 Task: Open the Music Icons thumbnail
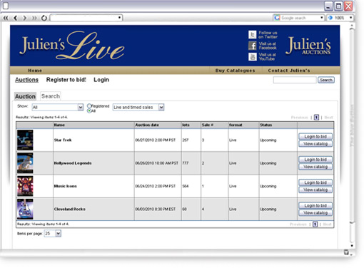click(25, 186)
